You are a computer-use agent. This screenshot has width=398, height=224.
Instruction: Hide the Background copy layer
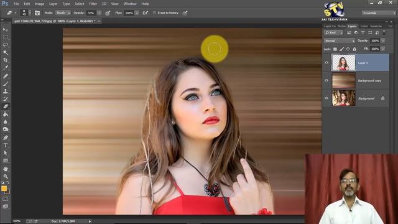pos(326,80)
